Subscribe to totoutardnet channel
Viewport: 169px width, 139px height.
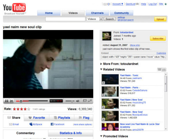(x=158, y=39)
